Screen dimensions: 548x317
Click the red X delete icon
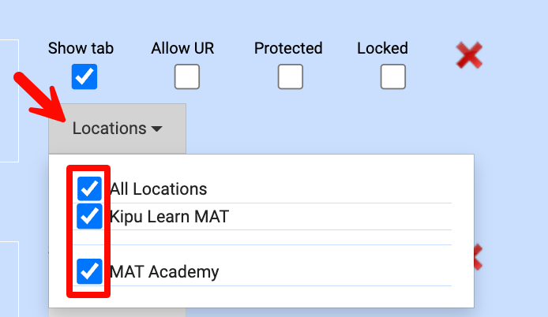(x=469, y=54)
